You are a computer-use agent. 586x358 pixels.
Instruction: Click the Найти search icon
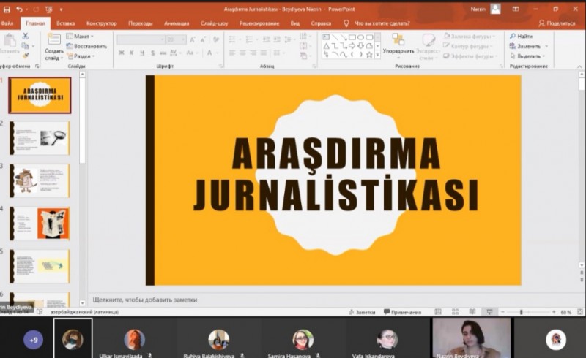coord(513,37)
